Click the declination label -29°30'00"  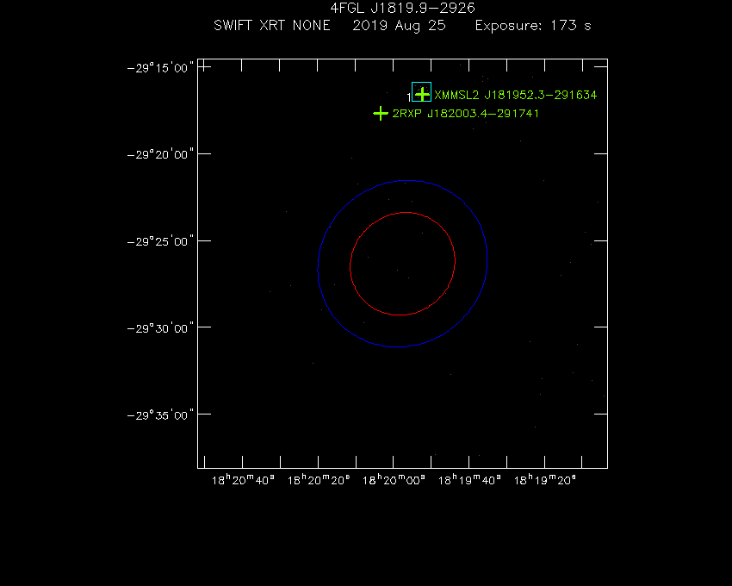click(x=160, y=328)
